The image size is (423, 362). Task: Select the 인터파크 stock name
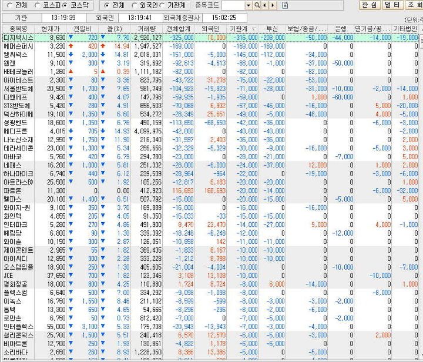15,224
